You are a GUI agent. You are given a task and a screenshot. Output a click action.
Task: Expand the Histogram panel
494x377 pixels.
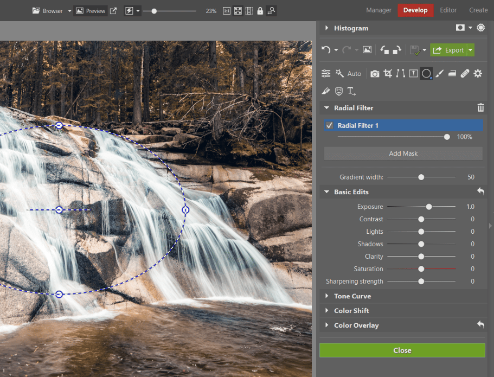326,28
